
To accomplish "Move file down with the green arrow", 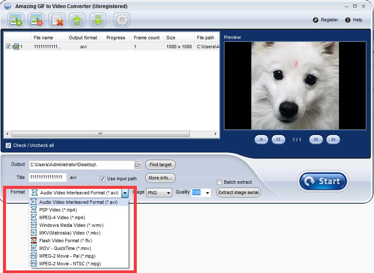I will click(x=98, y=20).
